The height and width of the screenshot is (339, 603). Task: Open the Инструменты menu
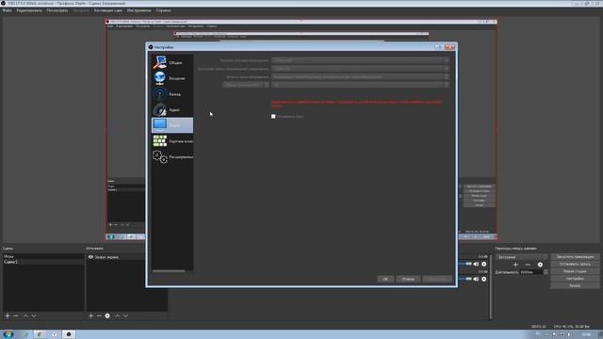tap(139, 10)
